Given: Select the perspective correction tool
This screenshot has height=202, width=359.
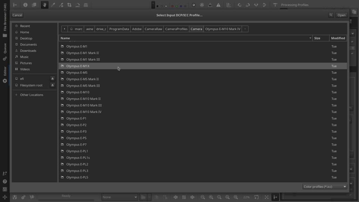Looking at the screenshot, I should pyautogui.click(x=86, y=5).
